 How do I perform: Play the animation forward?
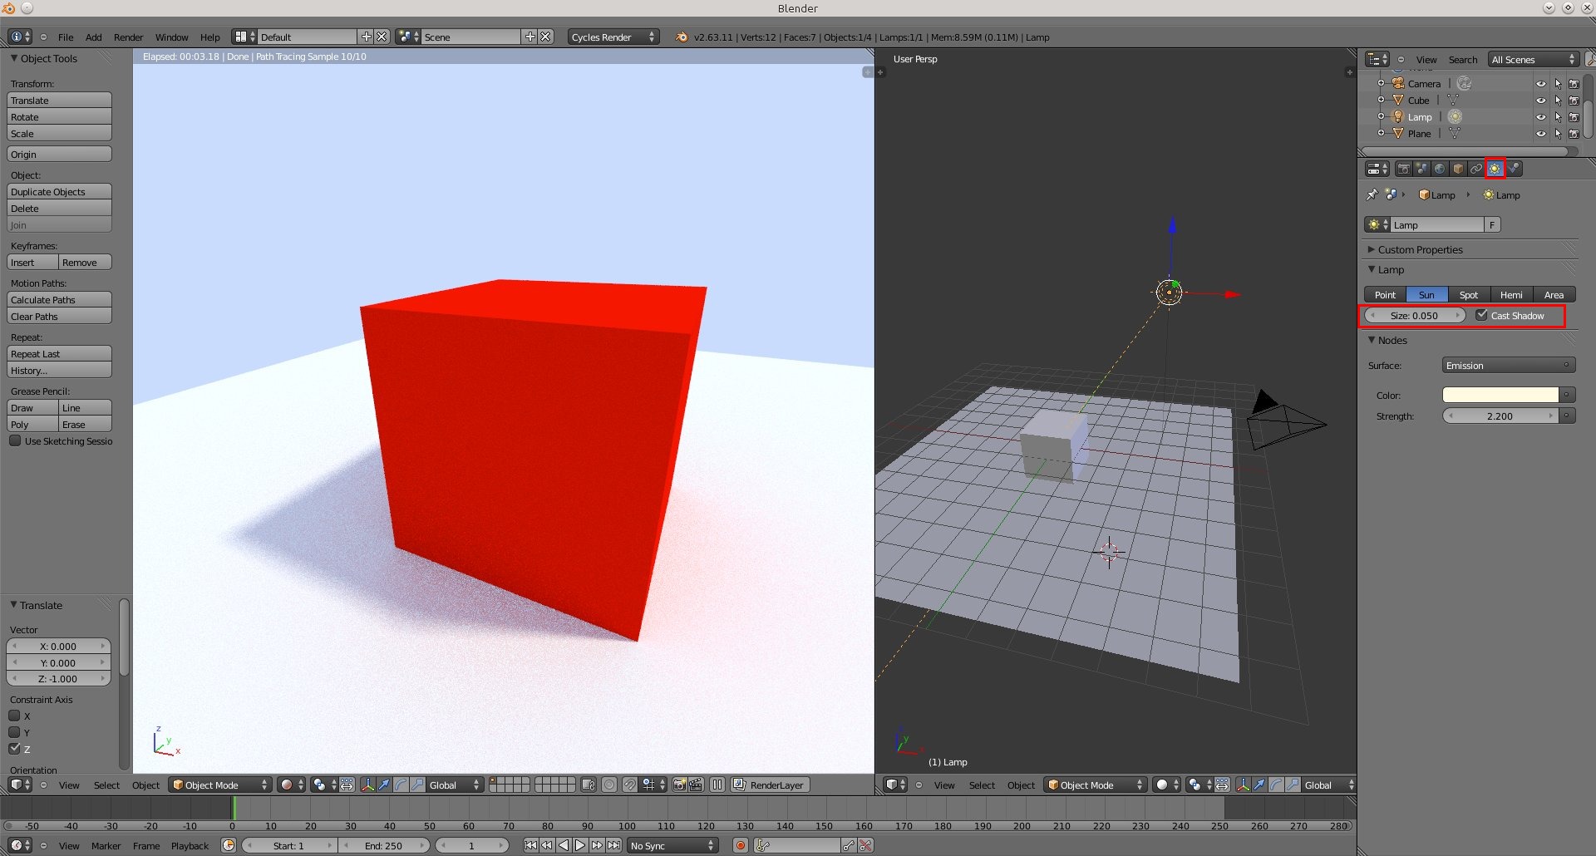tap(580, 845)
